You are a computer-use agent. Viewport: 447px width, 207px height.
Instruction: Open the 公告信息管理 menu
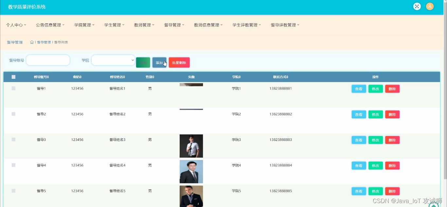click(x=50, y=25)
